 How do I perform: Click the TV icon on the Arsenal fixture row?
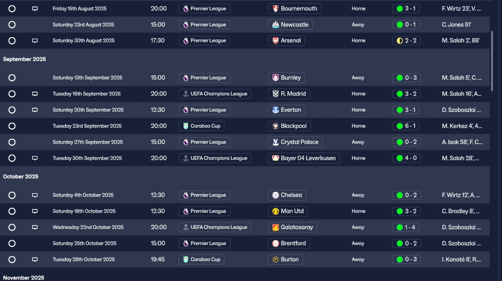[x=35, y=41]
